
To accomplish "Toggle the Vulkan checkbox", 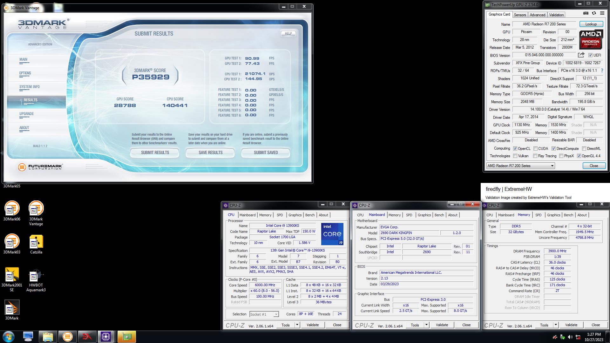I will coord(515,156).
